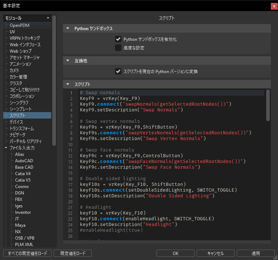This screenshot has height=260, width=278.
Task: Select the highlighted スクリプト module
Action: (x=27, y=115)
